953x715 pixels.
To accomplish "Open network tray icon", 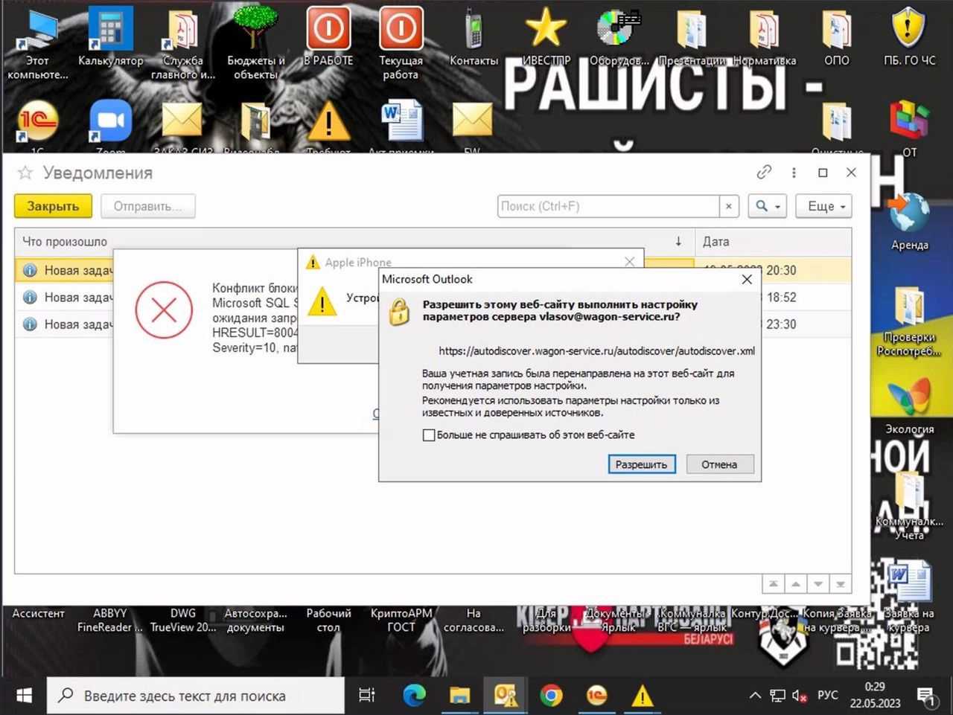I will click(x=777, y=696).
